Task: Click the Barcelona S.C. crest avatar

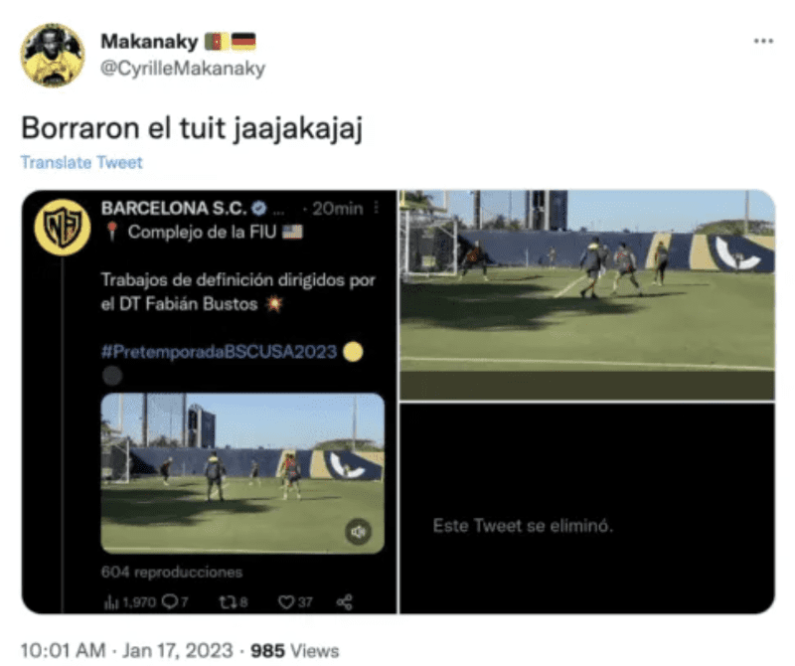Action: click(63, 228)
